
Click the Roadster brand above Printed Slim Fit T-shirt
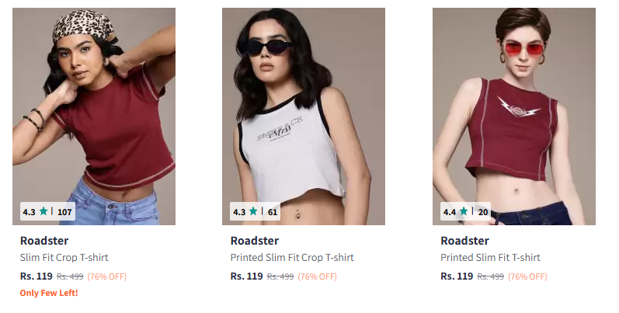(464, 240)
